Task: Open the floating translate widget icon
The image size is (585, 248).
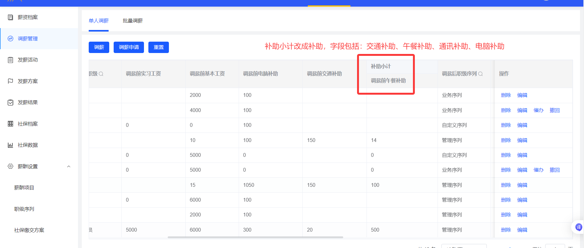Action: 578,227
